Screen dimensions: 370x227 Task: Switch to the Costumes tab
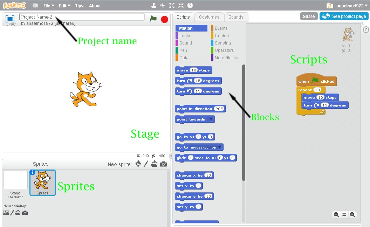(x=209, y=17)
